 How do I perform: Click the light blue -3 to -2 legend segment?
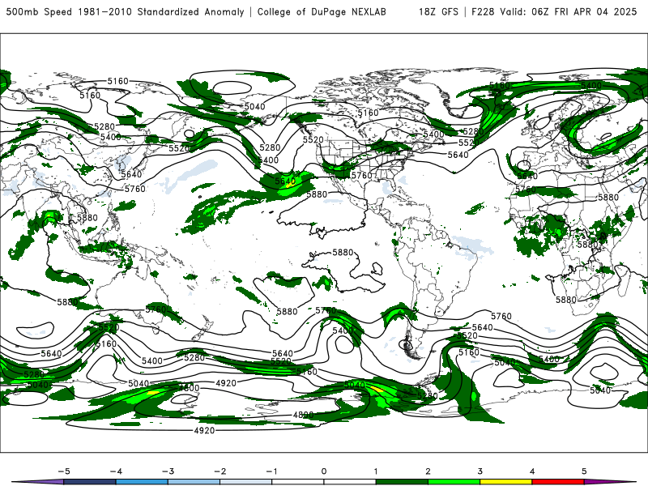click(x=194, y=482)
